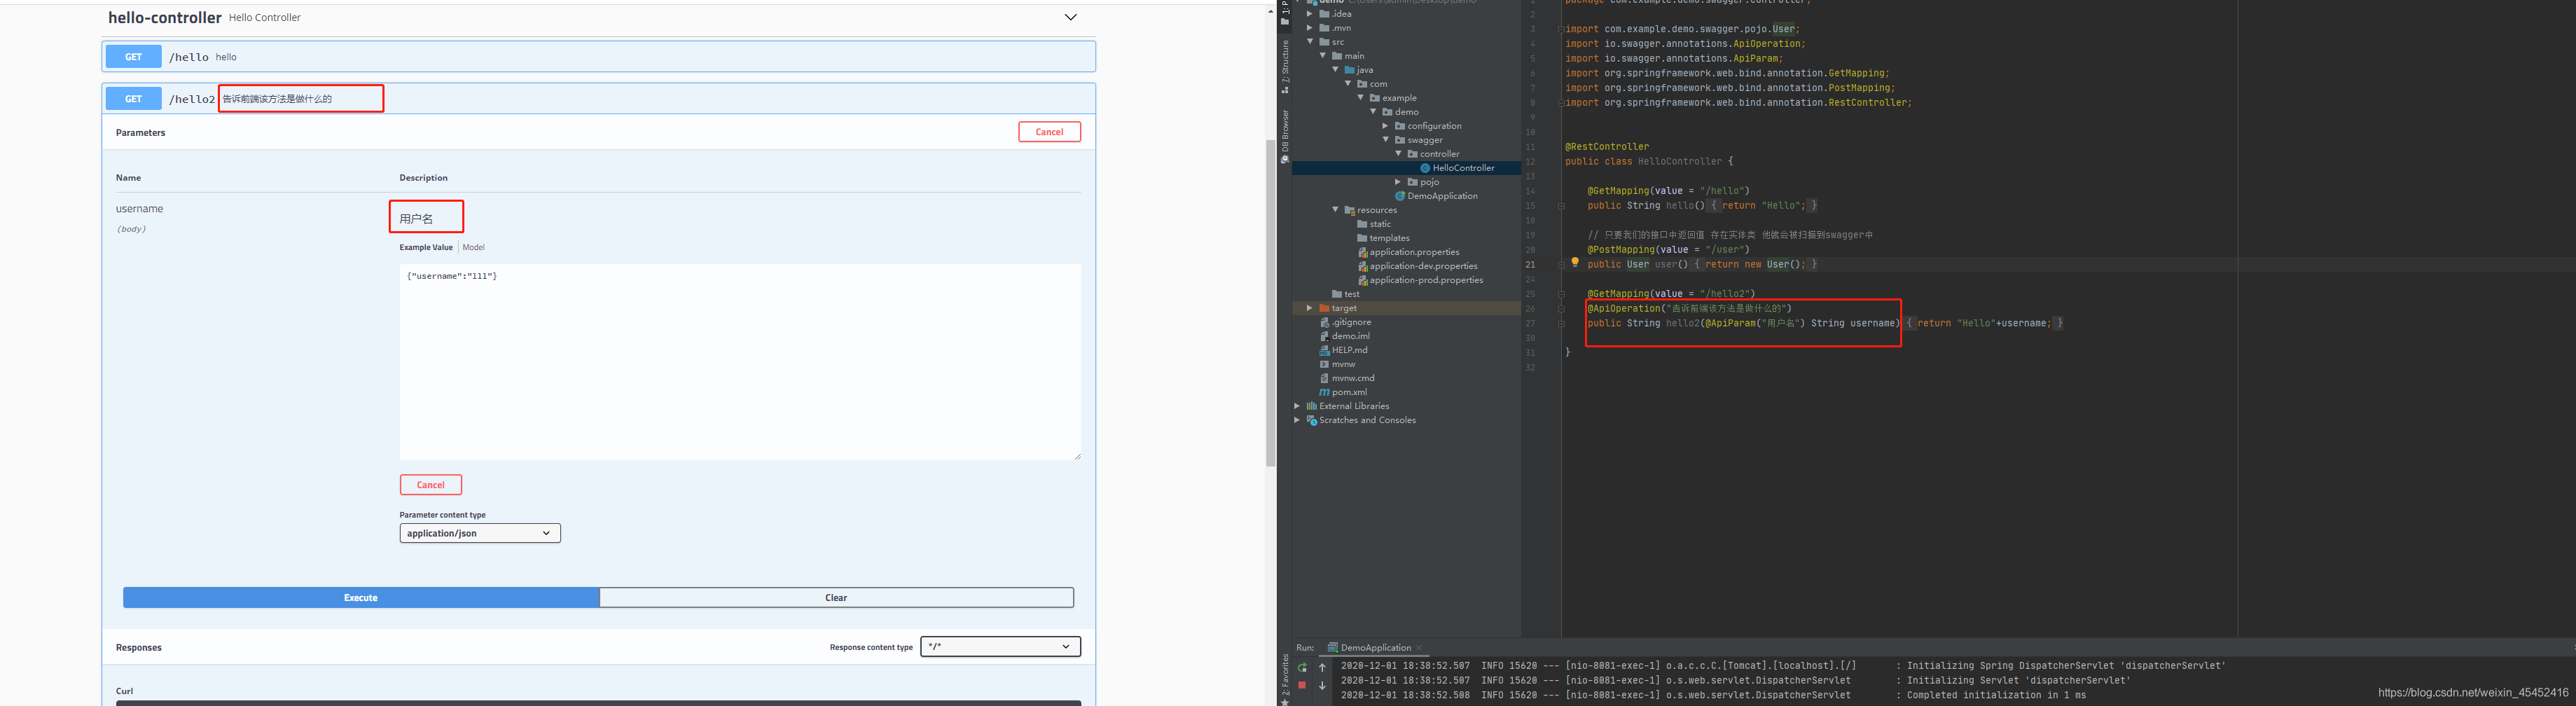This screenshot has height=706, width=2576.
Task: Select the Example Value tab
Action: (426, 247)
